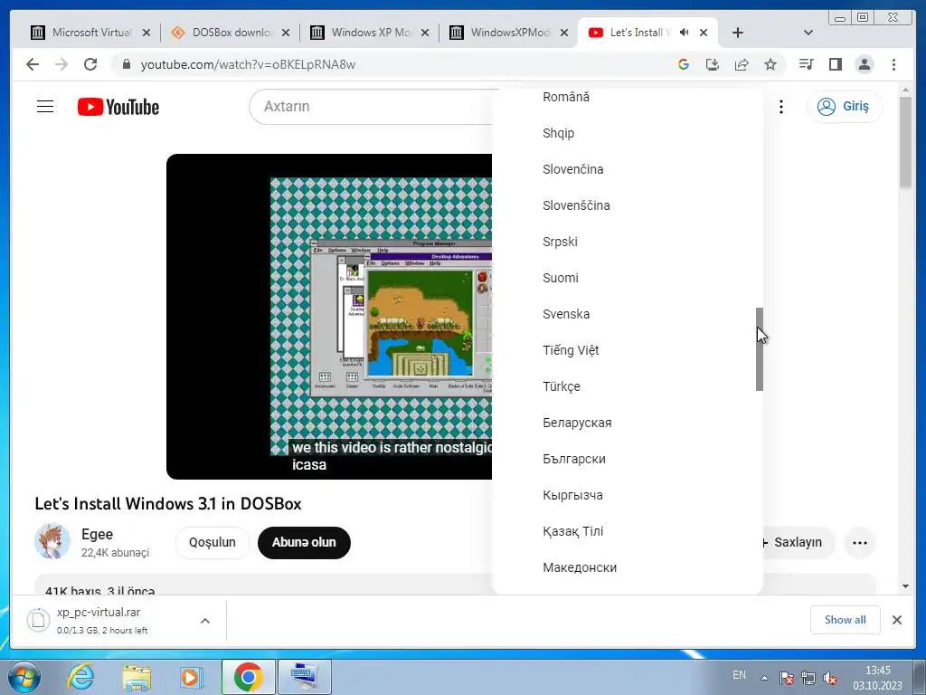The width and height of the screenshot is (926, 695).
Task: Choose Tiếng Việt from language list
Action: tap(628, 350)
